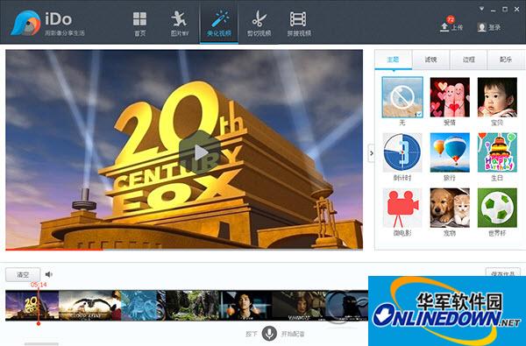
Task: Select the blue pattern timeline clip
Action: [143, 306]
